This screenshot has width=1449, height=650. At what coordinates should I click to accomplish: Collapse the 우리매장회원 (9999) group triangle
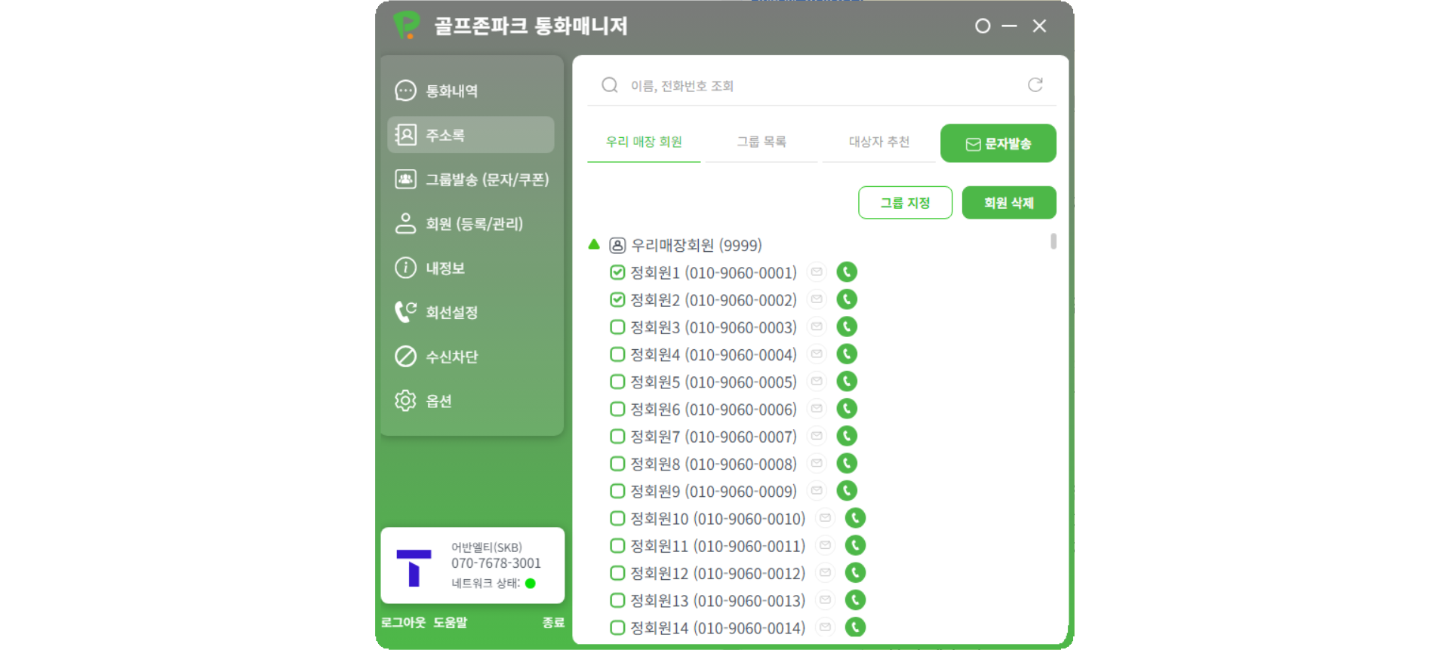[x=594, y=244]
